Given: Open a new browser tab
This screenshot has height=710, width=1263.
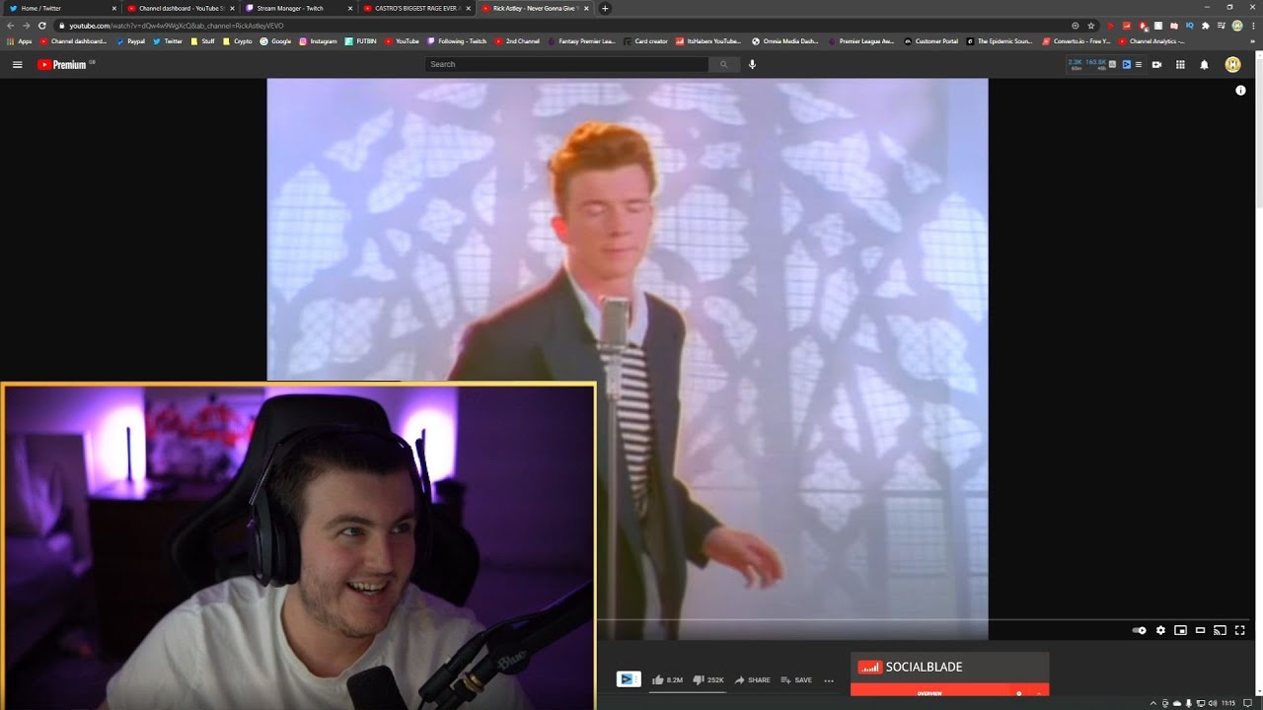Looking at the screenshot, I should pos(605,8).
